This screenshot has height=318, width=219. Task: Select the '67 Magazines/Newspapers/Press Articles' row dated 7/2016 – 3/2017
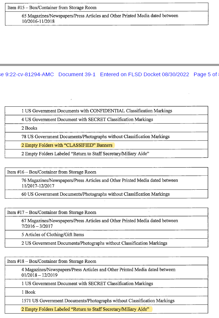[x=106, y=223]
